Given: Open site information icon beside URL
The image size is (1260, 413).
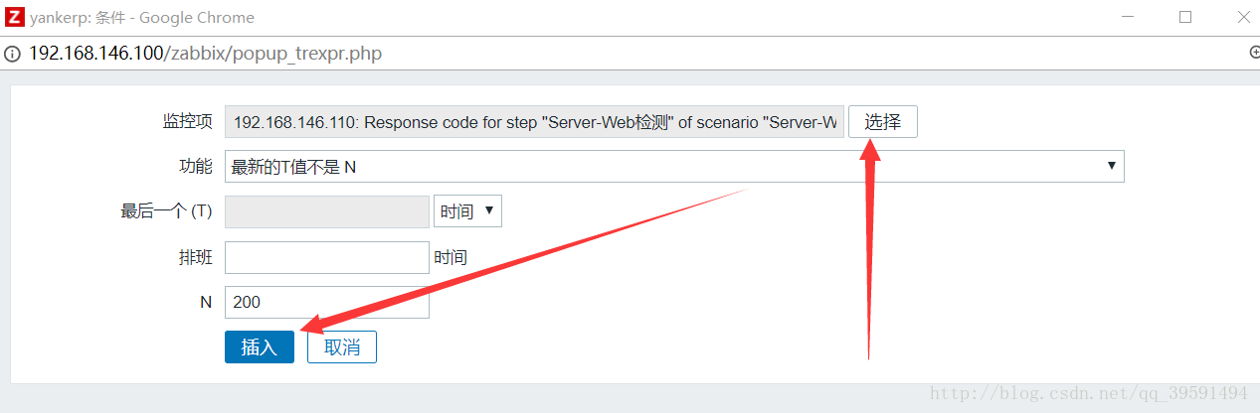Looking at the screenshot, I should (x=12, y=54).
